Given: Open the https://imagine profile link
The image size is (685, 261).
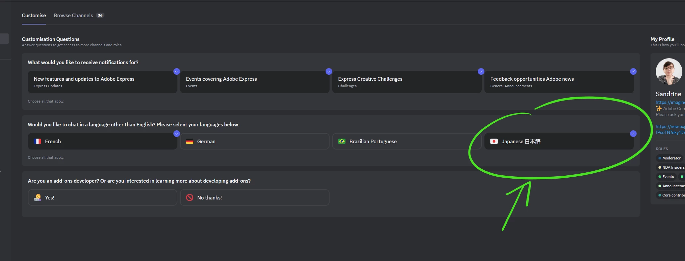Looking at the screenshot, I should tap(670, 103).
